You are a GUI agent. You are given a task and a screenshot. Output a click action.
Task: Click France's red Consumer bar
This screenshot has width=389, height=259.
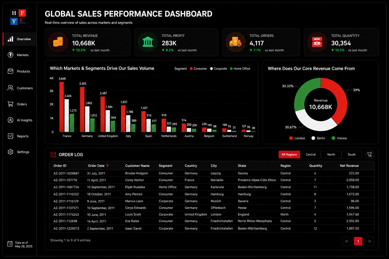(x=62, y=107)
